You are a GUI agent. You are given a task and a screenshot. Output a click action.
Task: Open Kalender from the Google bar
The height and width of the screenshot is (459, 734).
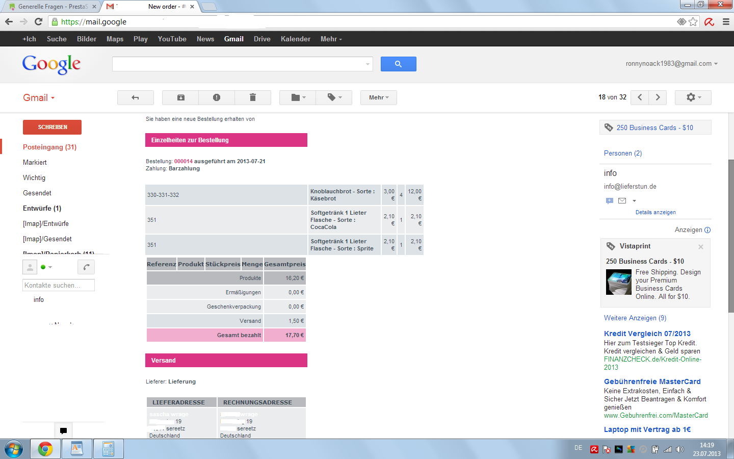296,39
